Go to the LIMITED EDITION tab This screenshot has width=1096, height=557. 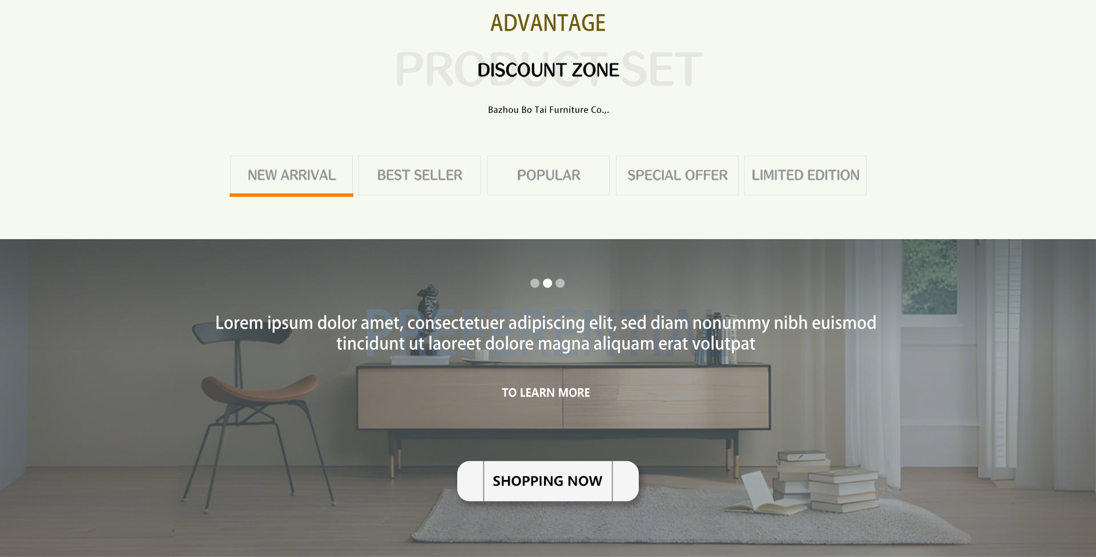(x=805, y=175)
